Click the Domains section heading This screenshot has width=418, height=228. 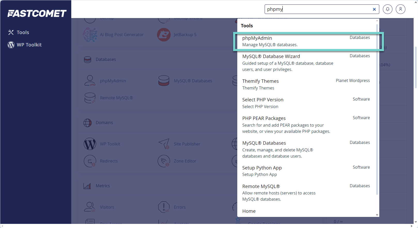(x=104, y=123)
